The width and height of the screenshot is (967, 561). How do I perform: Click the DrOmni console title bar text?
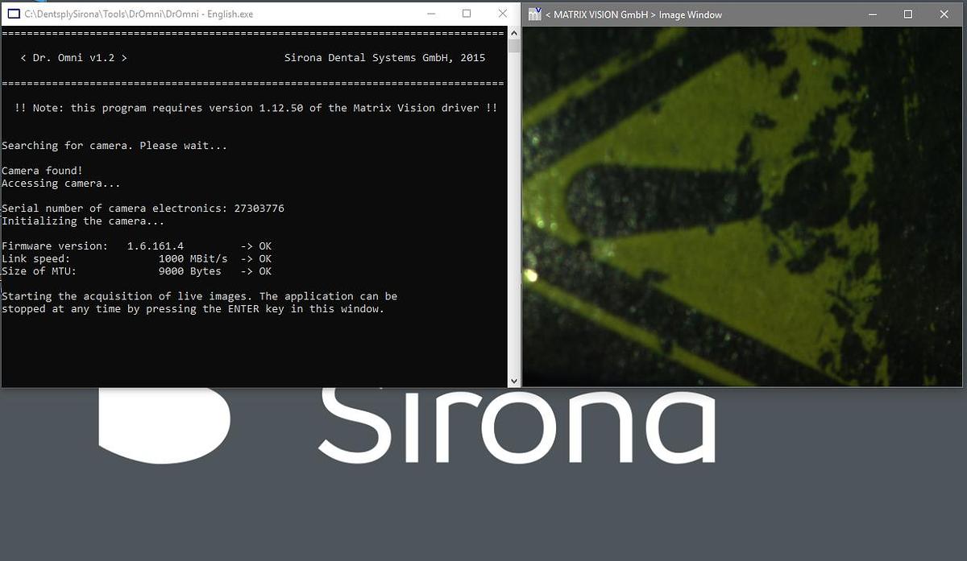click(x=139, y=14)
